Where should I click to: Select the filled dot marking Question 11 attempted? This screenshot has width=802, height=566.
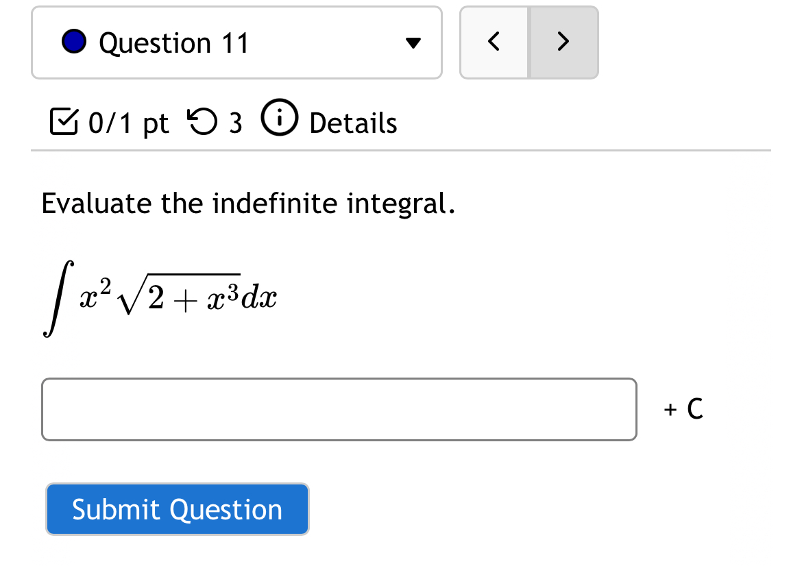pyautogui.click(x=74, y=41)
